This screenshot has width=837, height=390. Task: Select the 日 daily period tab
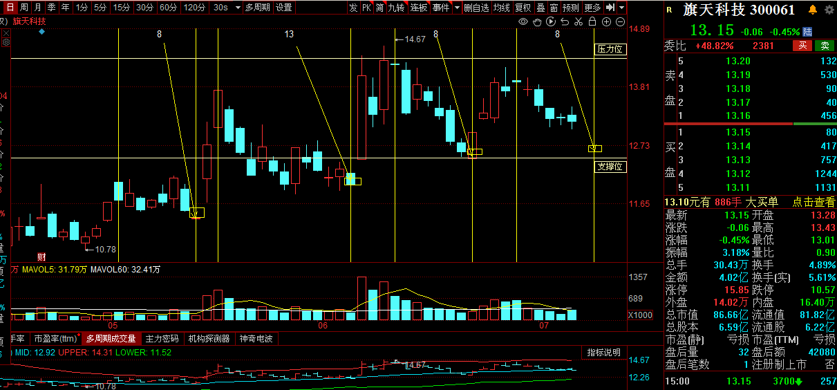[10, 8]
